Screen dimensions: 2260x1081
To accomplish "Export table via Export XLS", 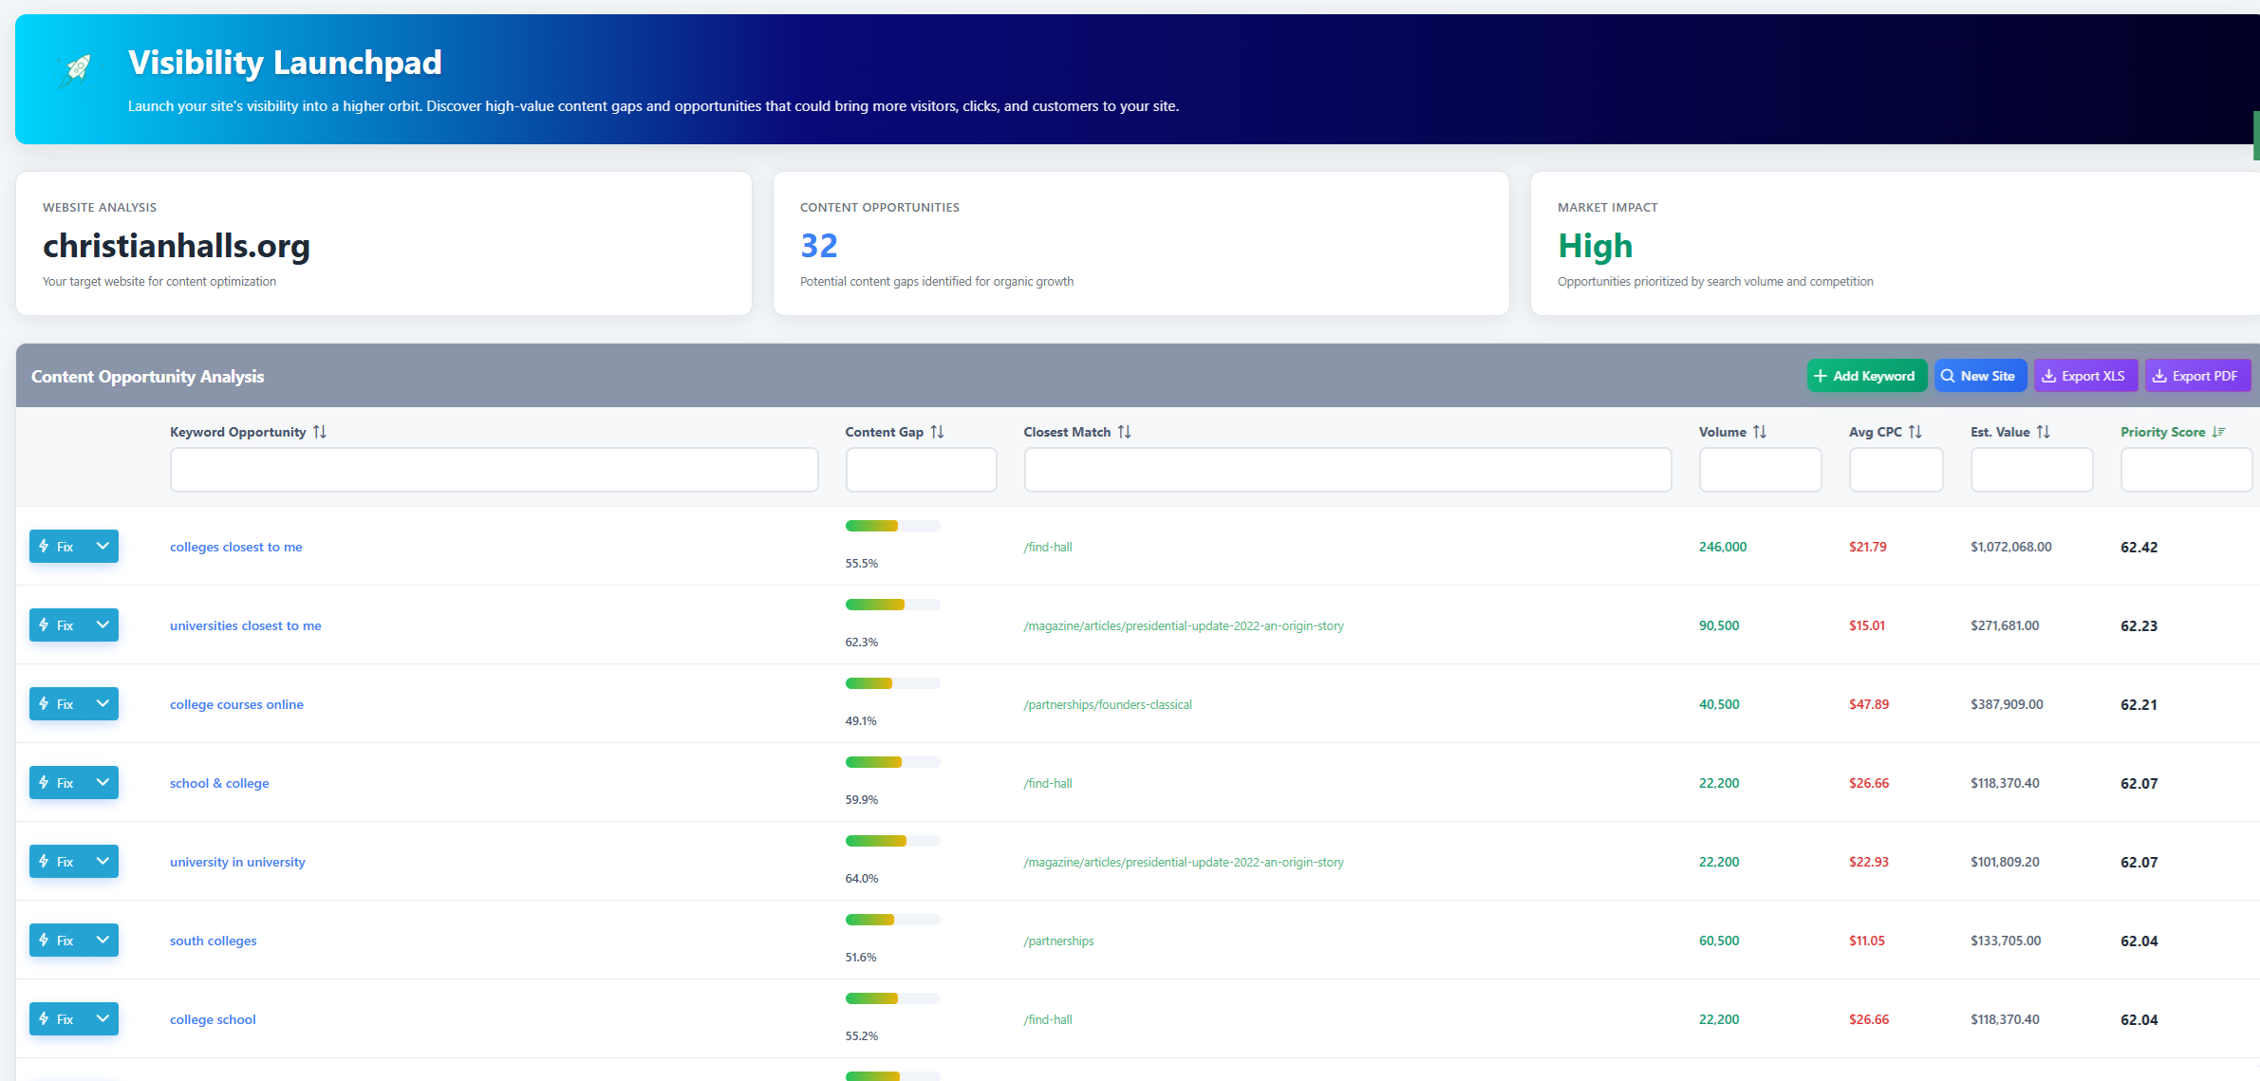I will [2084, 376].
